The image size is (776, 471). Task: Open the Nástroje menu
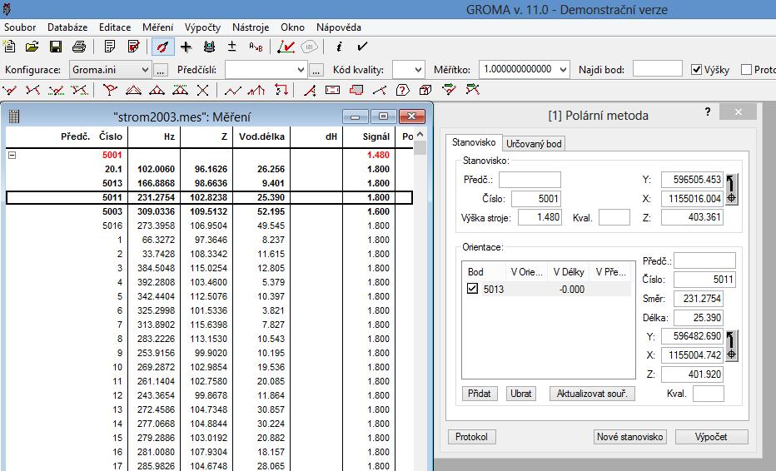pyautogui.click(x=251, y=27)
